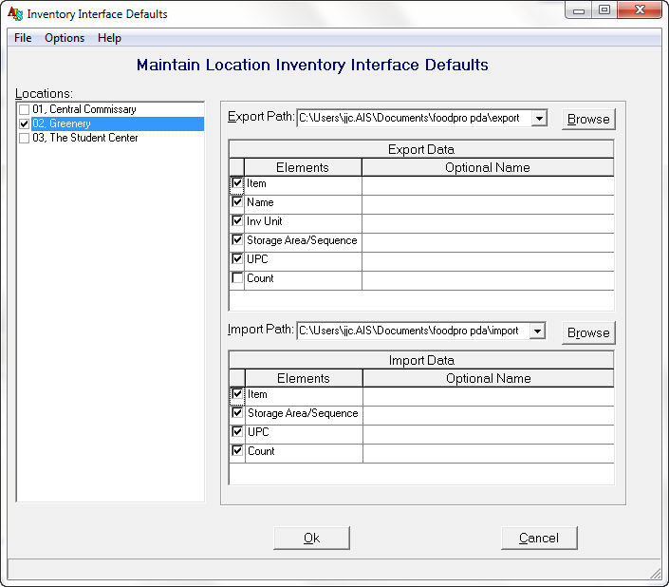Viewport: 669px width, 587px height.
Task: Select the 02, Greenery row
Action: (x=118, y=123)
